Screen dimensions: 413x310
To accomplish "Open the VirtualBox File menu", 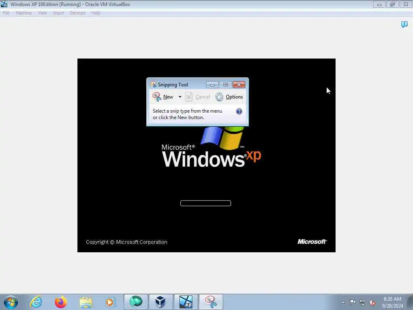I will coord(6,13).
